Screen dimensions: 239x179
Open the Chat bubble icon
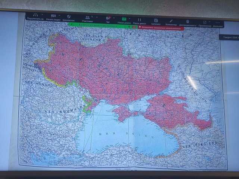(108, 18)
